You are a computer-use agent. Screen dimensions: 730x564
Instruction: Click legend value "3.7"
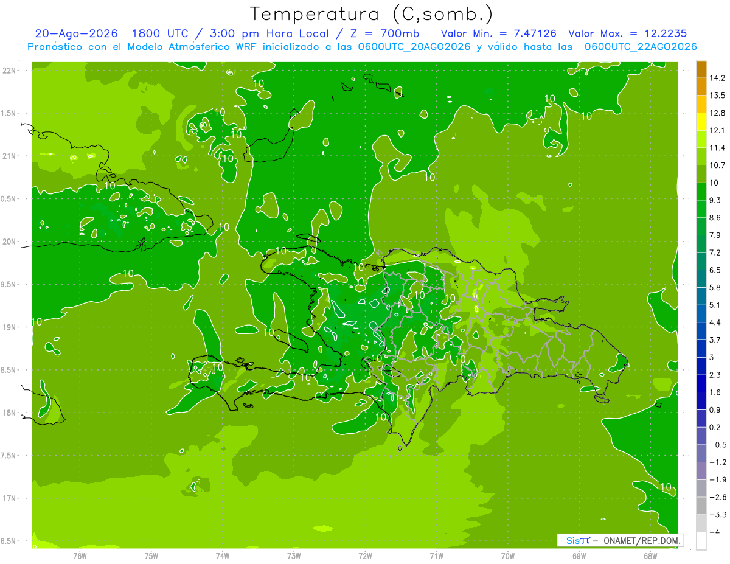(715, 339)
